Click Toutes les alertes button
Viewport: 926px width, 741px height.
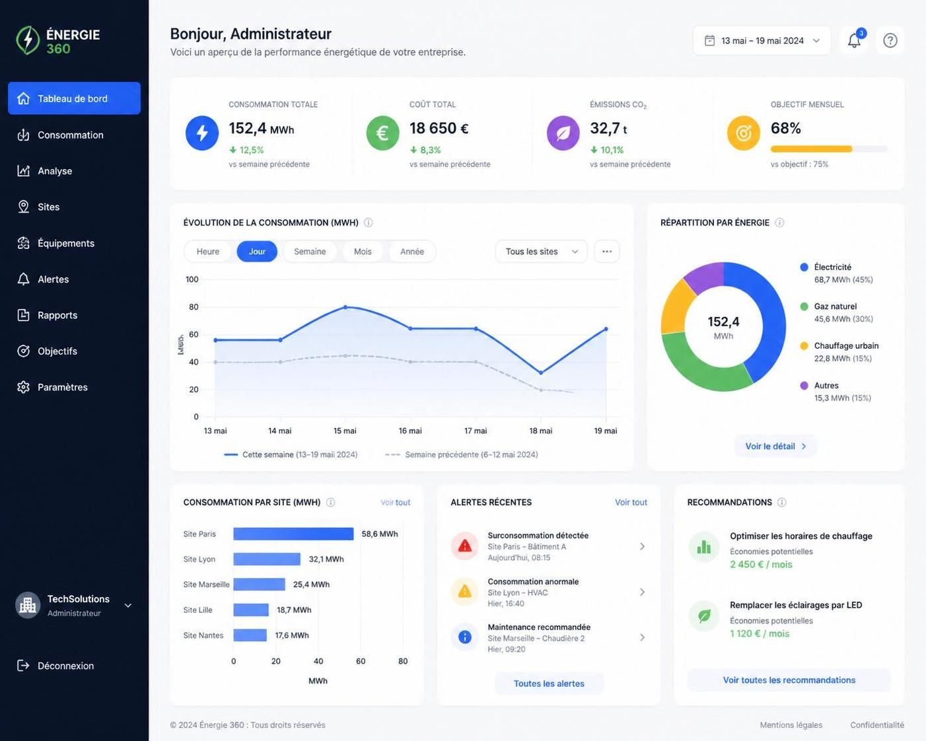click(x=549, y=684)
